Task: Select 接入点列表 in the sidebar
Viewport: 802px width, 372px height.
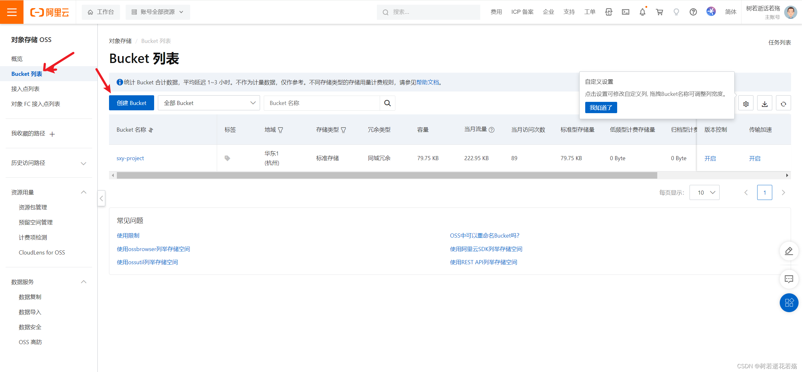Action: click(x=25, y=89)
